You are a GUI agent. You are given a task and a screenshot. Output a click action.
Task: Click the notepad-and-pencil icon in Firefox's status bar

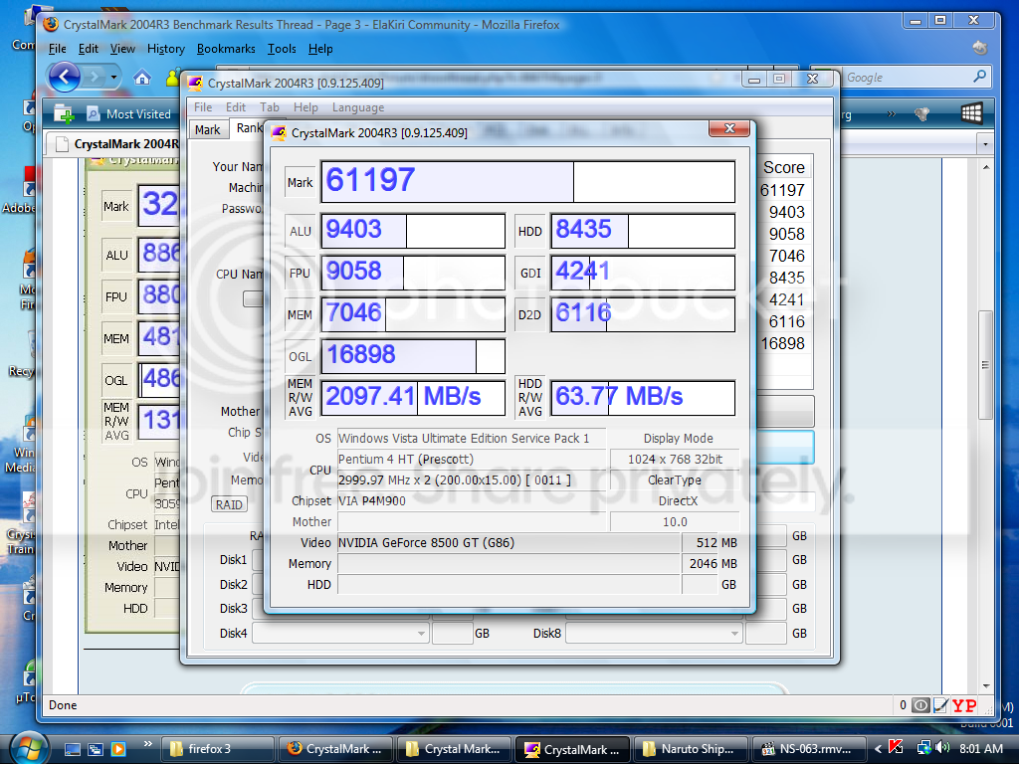[x=940, y=705]
